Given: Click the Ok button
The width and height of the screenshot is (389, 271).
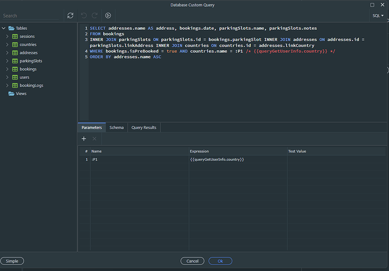Looking at the screenshot, I should tap(220, 261).
